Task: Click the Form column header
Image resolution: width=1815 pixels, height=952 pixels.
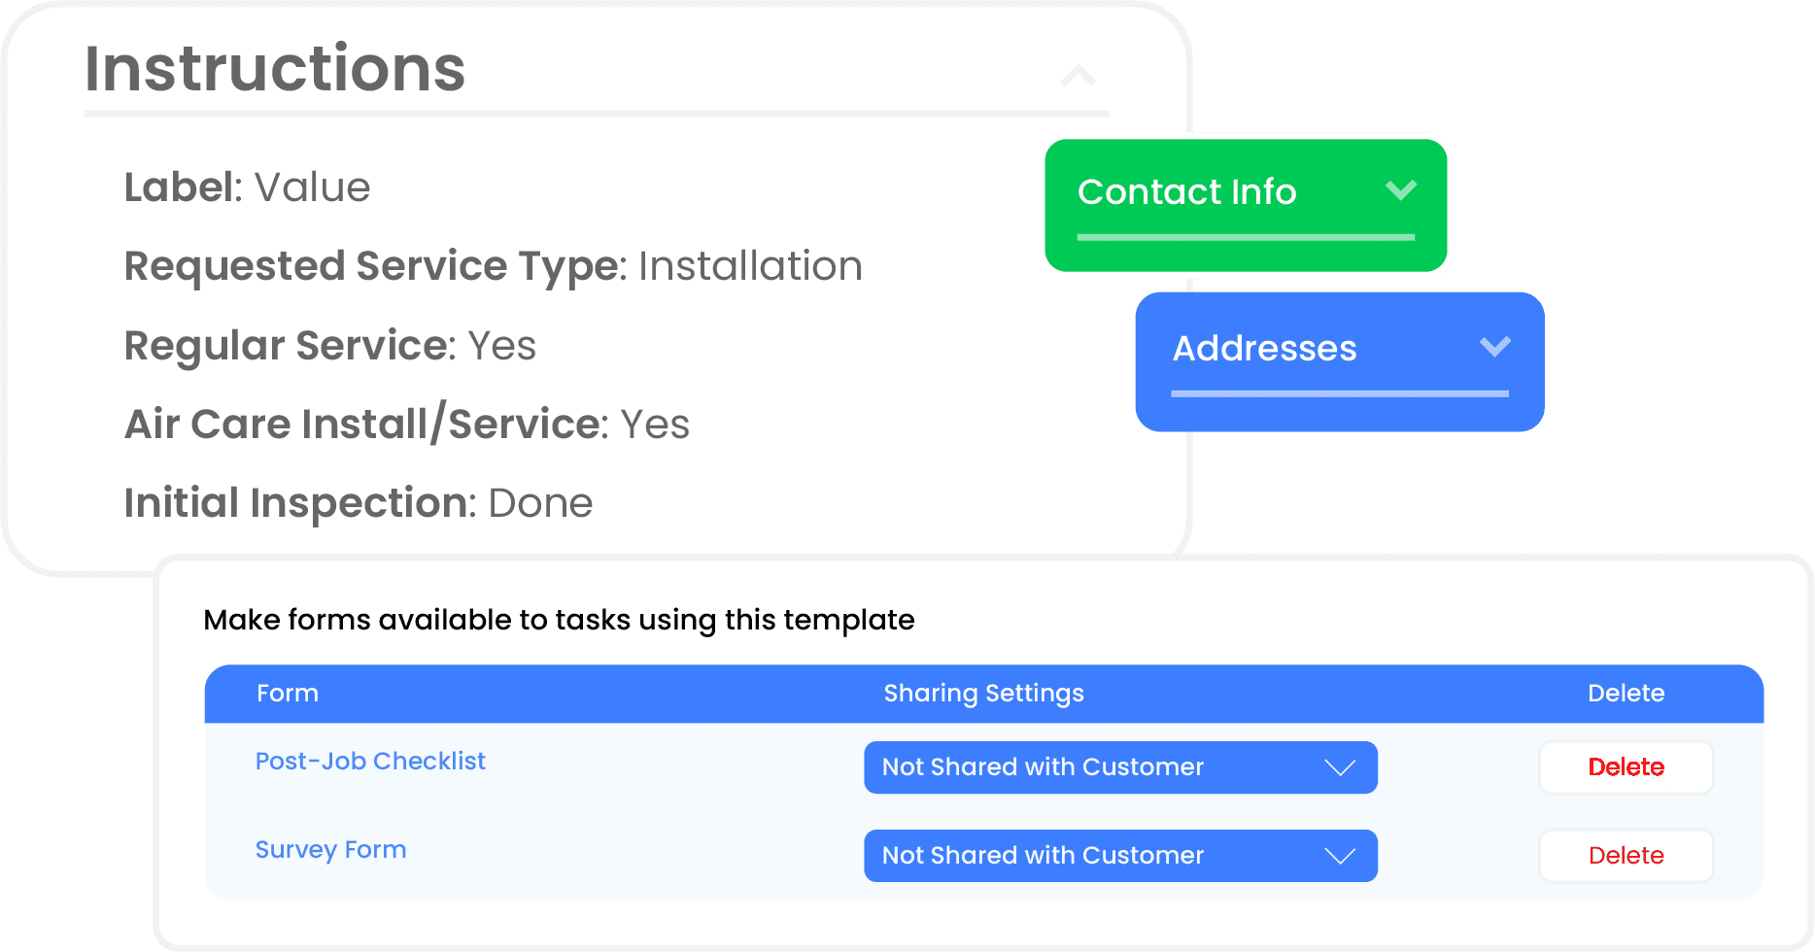Action: click(x=288, y=694)
